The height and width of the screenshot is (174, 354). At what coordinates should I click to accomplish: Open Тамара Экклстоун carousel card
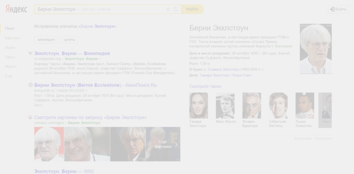(x=199, y=110)
